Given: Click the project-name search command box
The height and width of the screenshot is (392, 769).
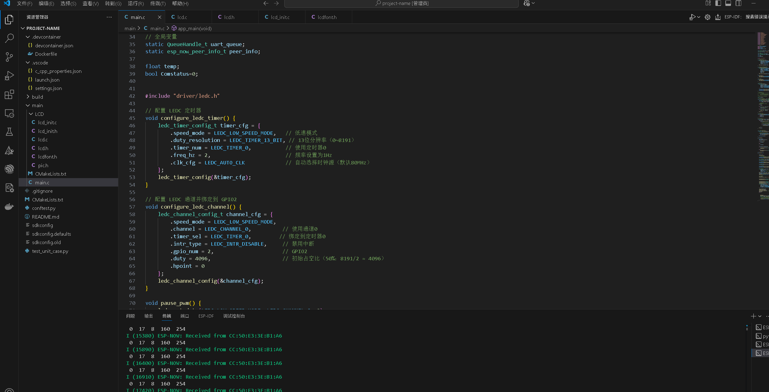Looking at the screenshot, I should (401, 3).
